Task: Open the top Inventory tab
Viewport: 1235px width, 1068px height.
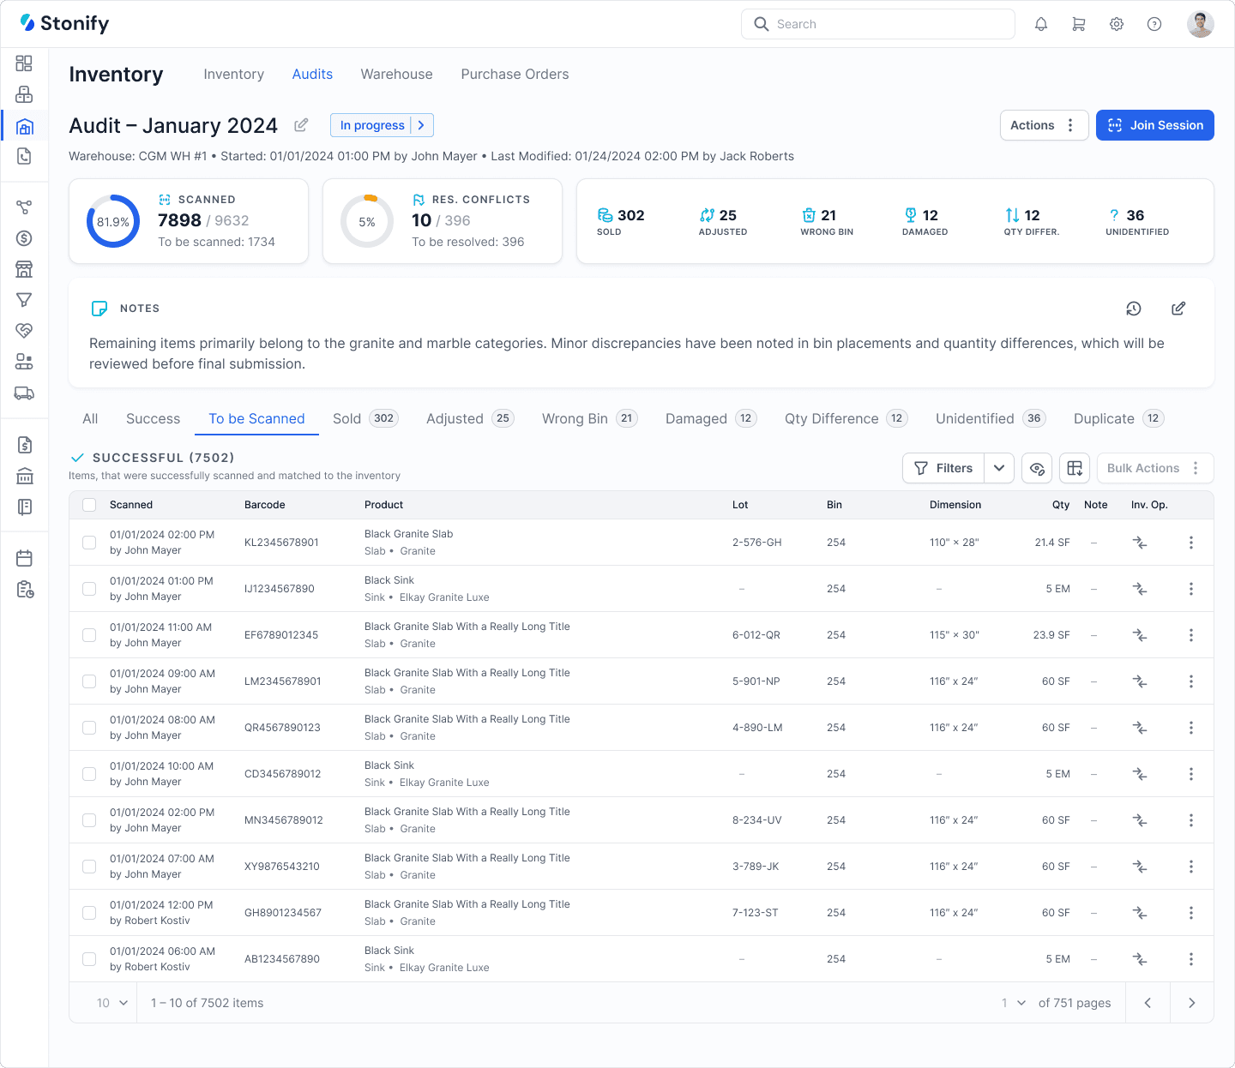Action: coord(233,75)
